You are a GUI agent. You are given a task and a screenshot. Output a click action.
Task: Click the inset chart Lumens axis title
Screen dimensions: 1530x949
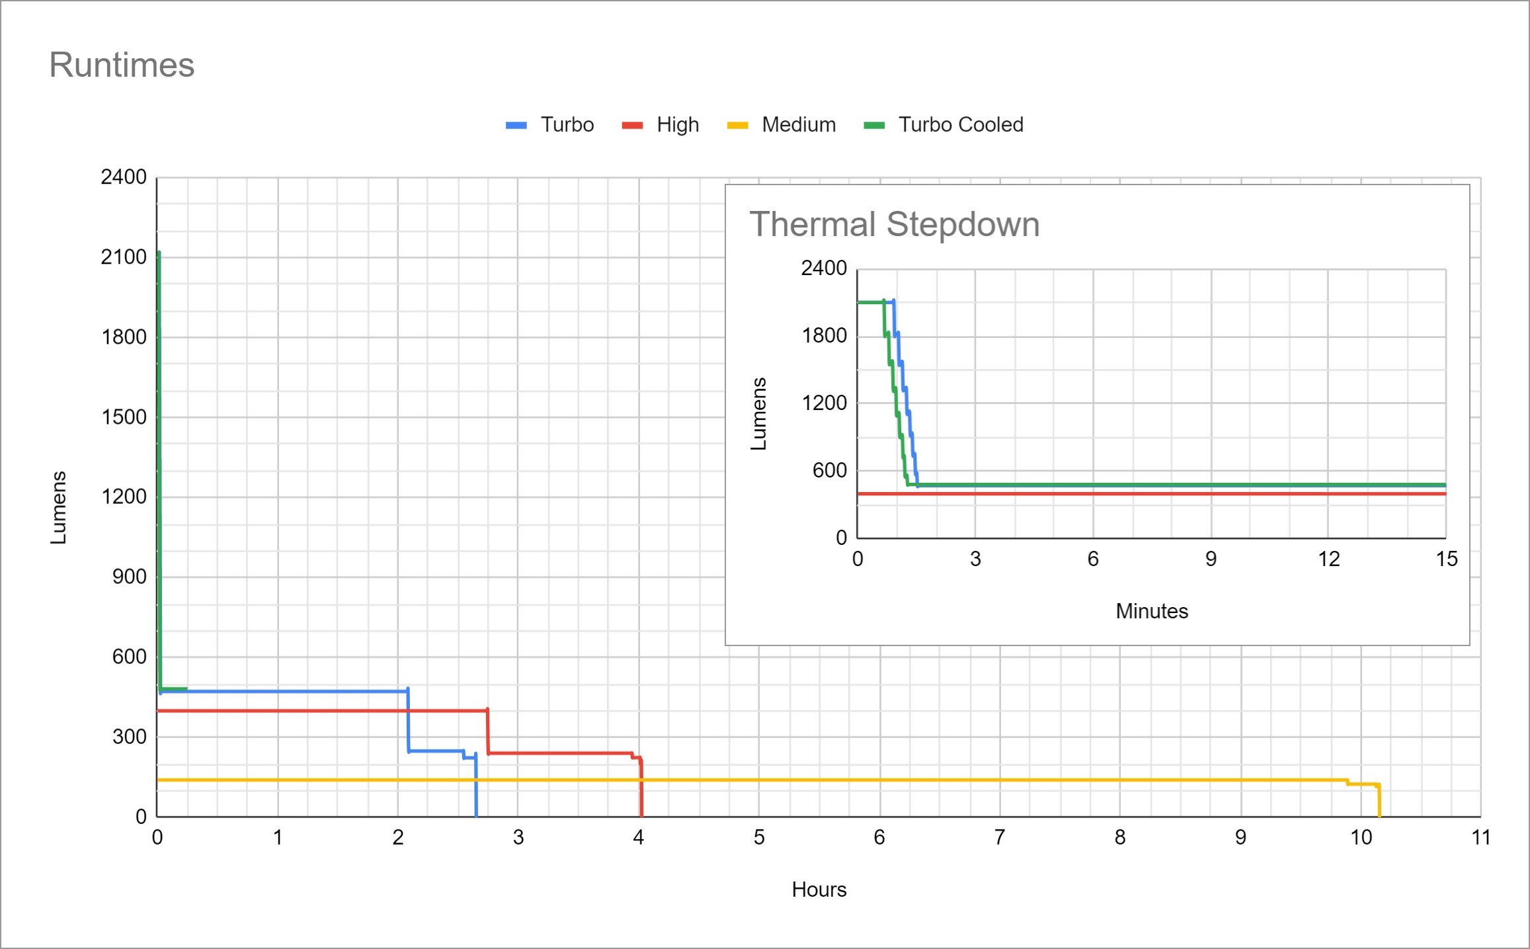758,413
